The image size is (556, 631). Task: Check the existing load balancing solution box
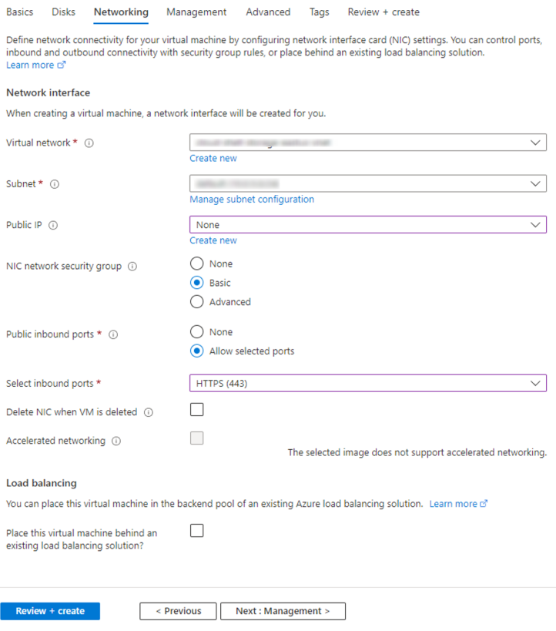(197, 531)
